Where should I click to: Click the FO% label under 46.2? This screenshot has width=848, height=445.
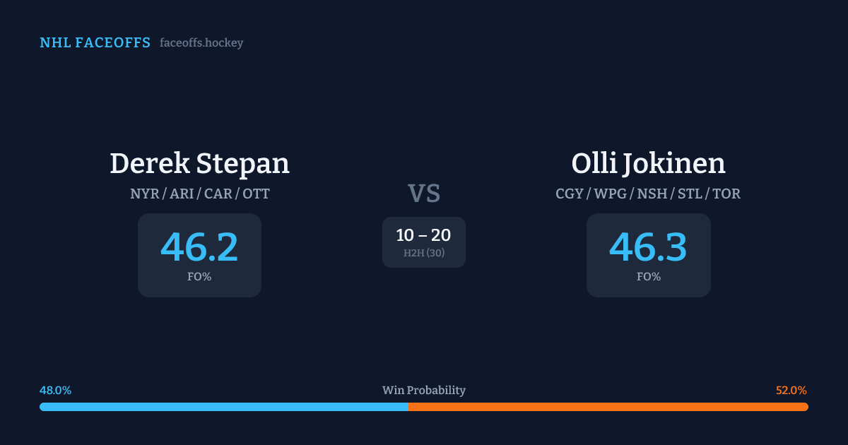point(199,277)
